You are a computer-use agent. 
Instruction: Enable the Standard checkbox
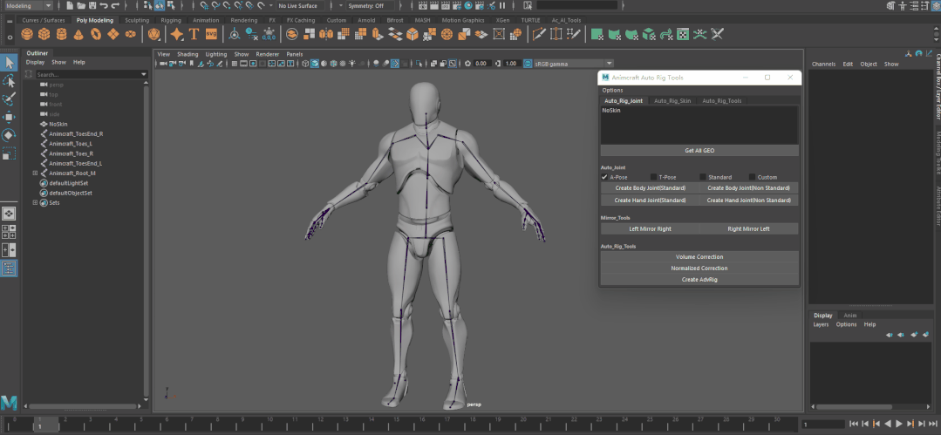[703, 177]
